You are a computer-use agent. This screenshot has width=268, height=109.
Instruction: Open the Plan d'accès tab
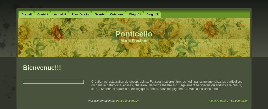80,15
